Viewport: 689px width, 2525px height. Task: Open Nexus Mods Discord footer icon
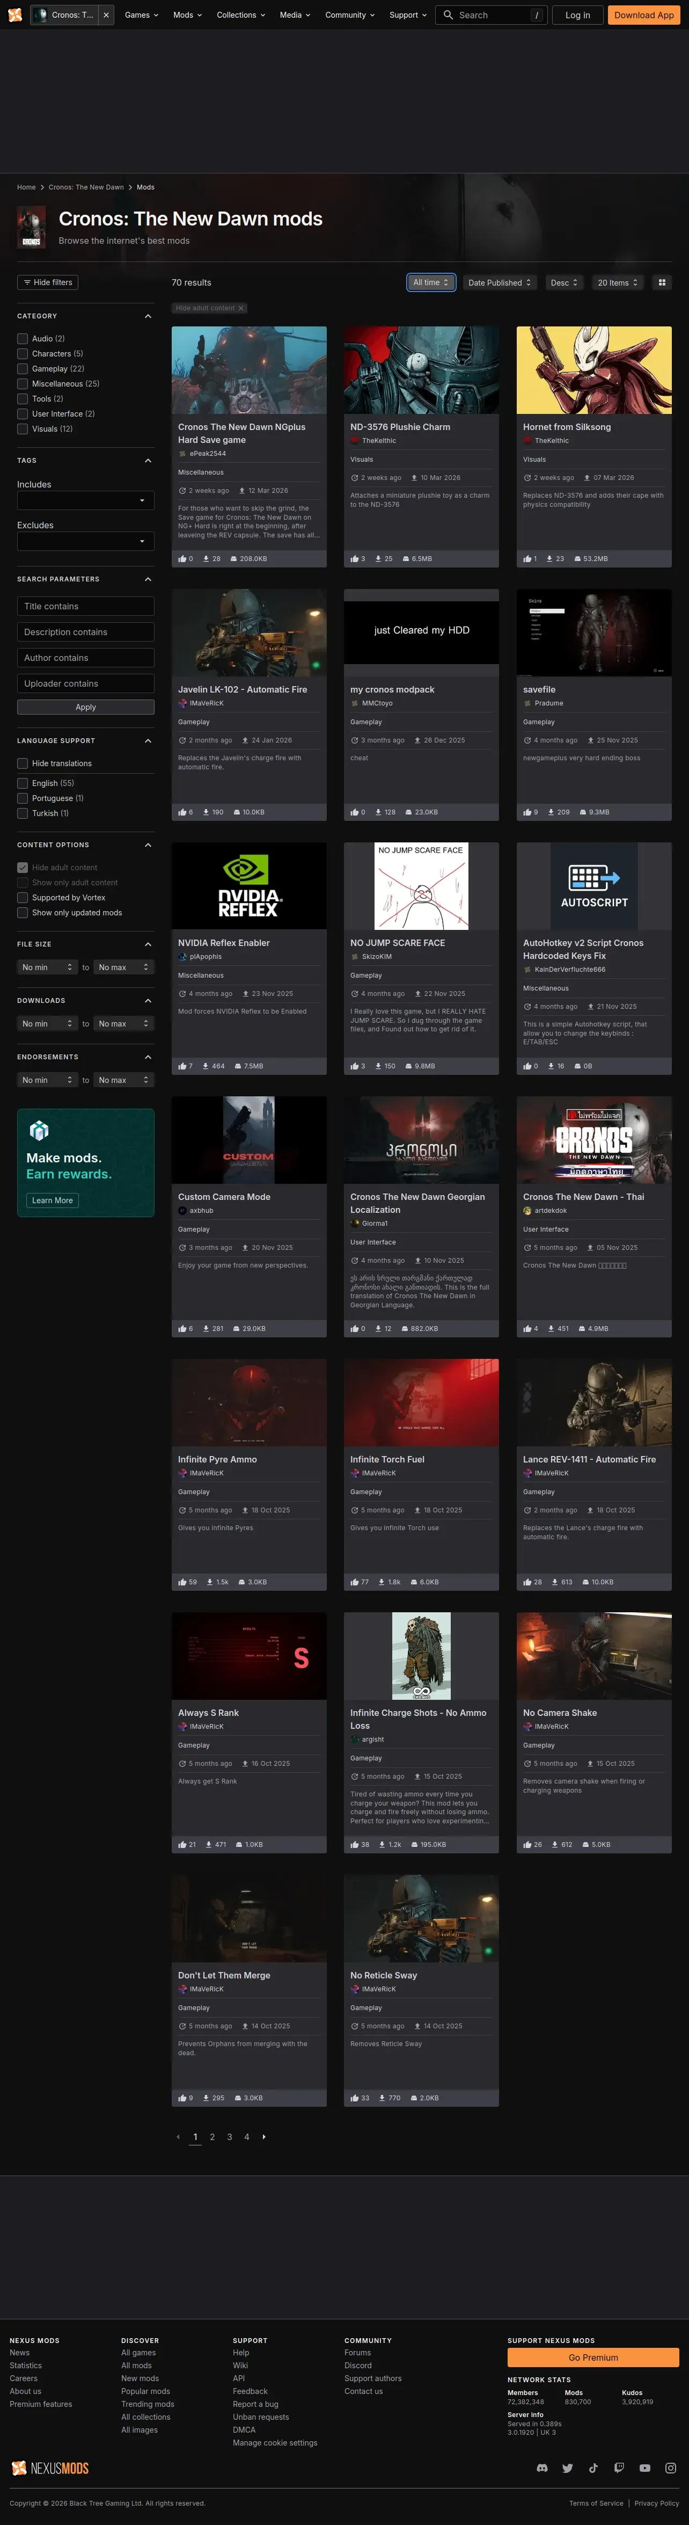coord(542,2468)
